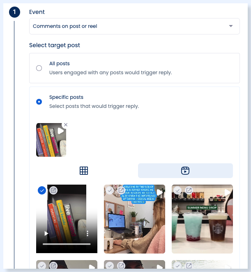Switch to the reels tab
This screenshot has height=272, width=251.
coord(185,171)
